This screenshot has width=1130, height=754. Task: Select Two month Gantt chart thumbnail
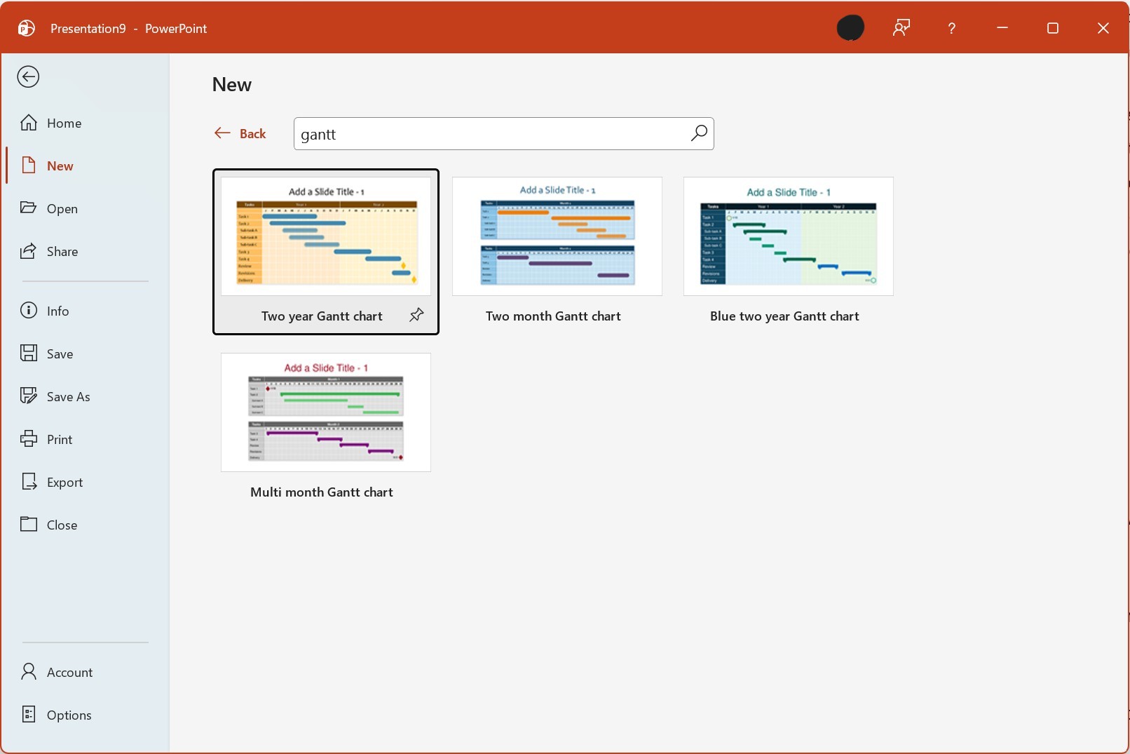[557, 236]
